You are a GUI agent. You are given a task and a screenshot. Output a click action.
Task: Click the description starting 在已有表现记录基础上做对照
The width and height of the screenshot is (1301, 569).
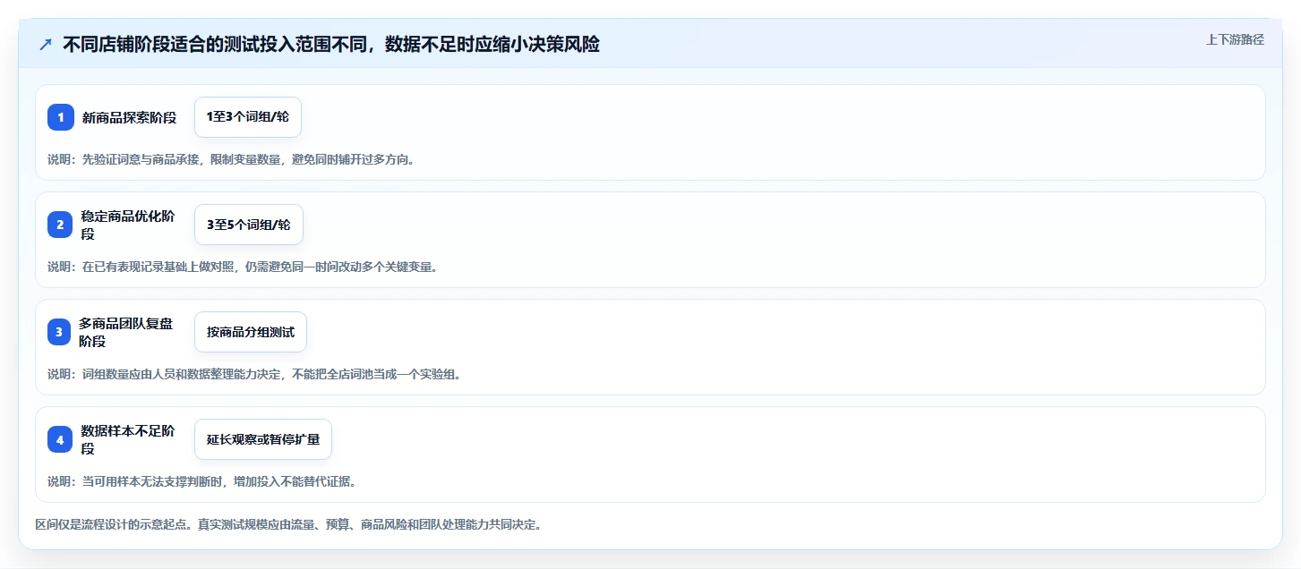pos(243,267)
